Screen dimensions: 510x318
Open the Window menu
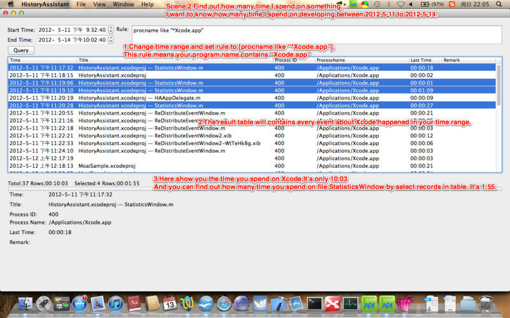(x=123, y=4)
